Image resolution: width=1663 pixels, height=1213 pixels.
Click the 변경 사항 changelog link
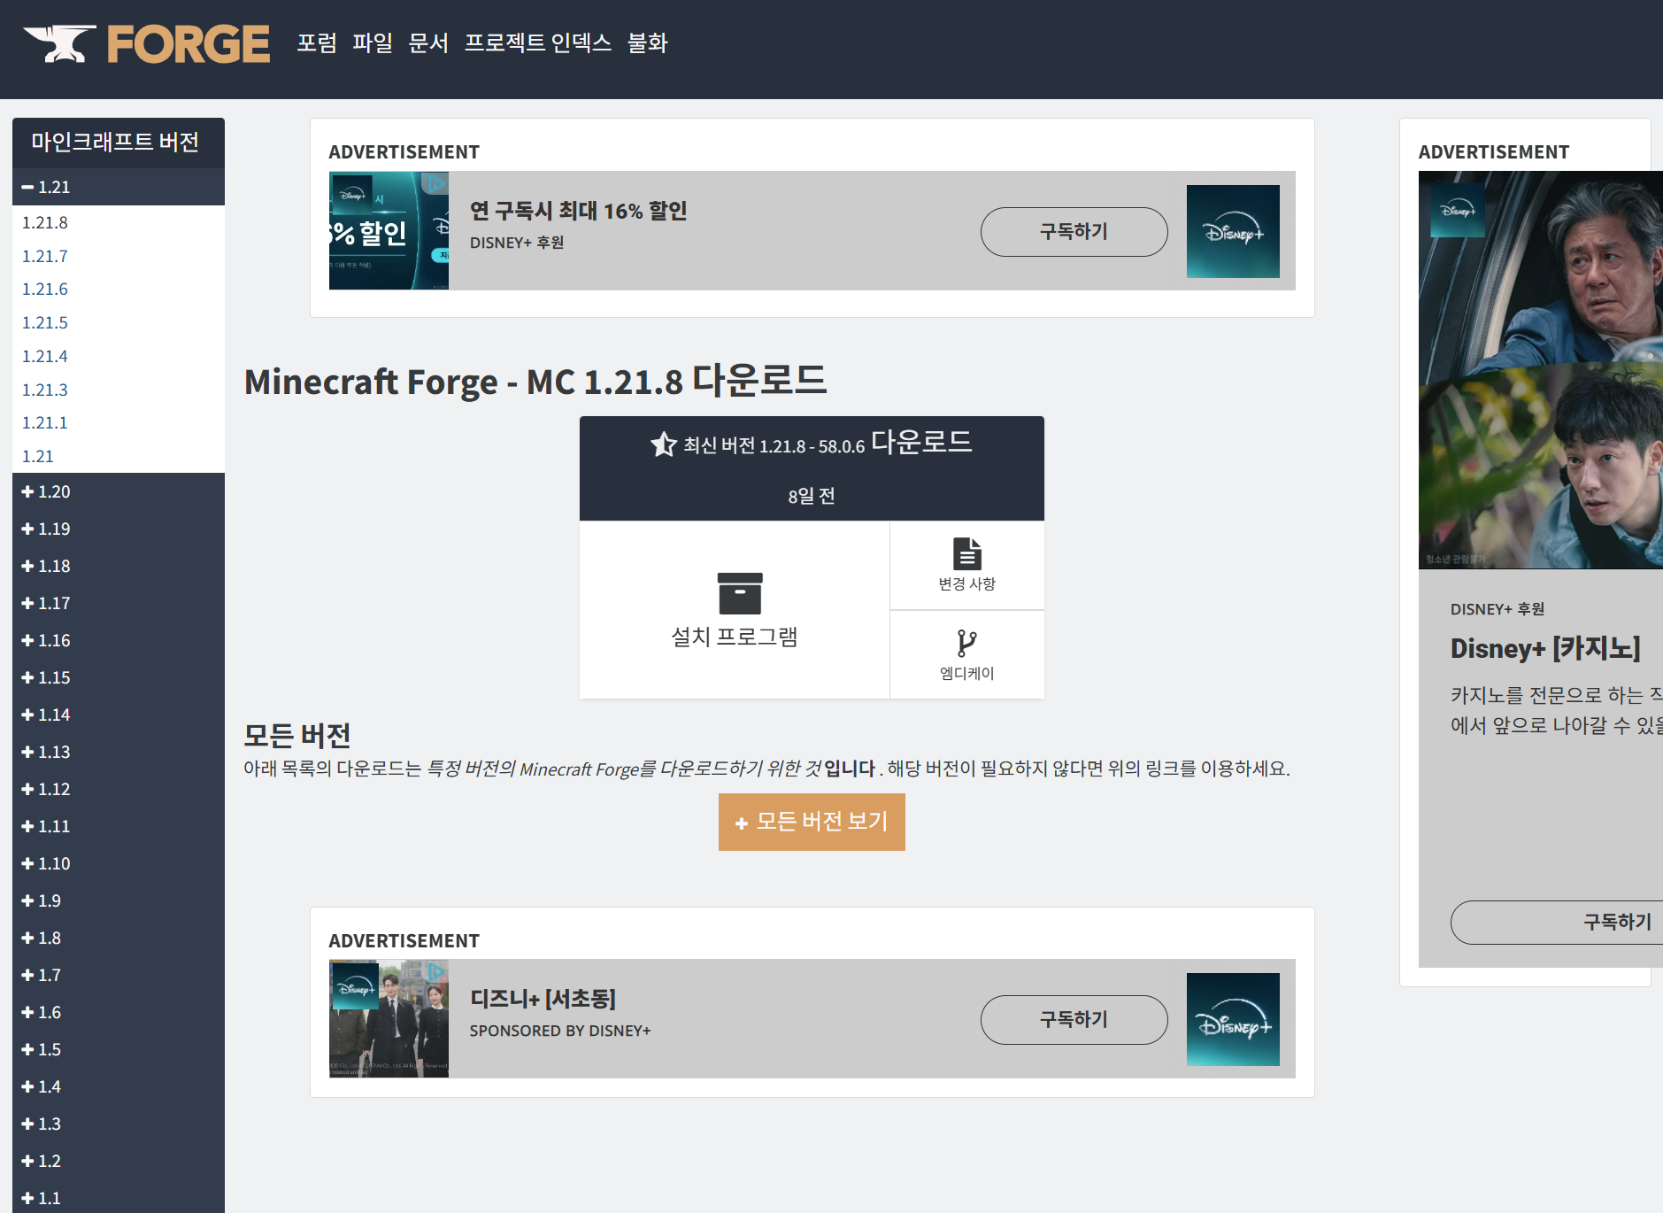[x=967, y=565]
